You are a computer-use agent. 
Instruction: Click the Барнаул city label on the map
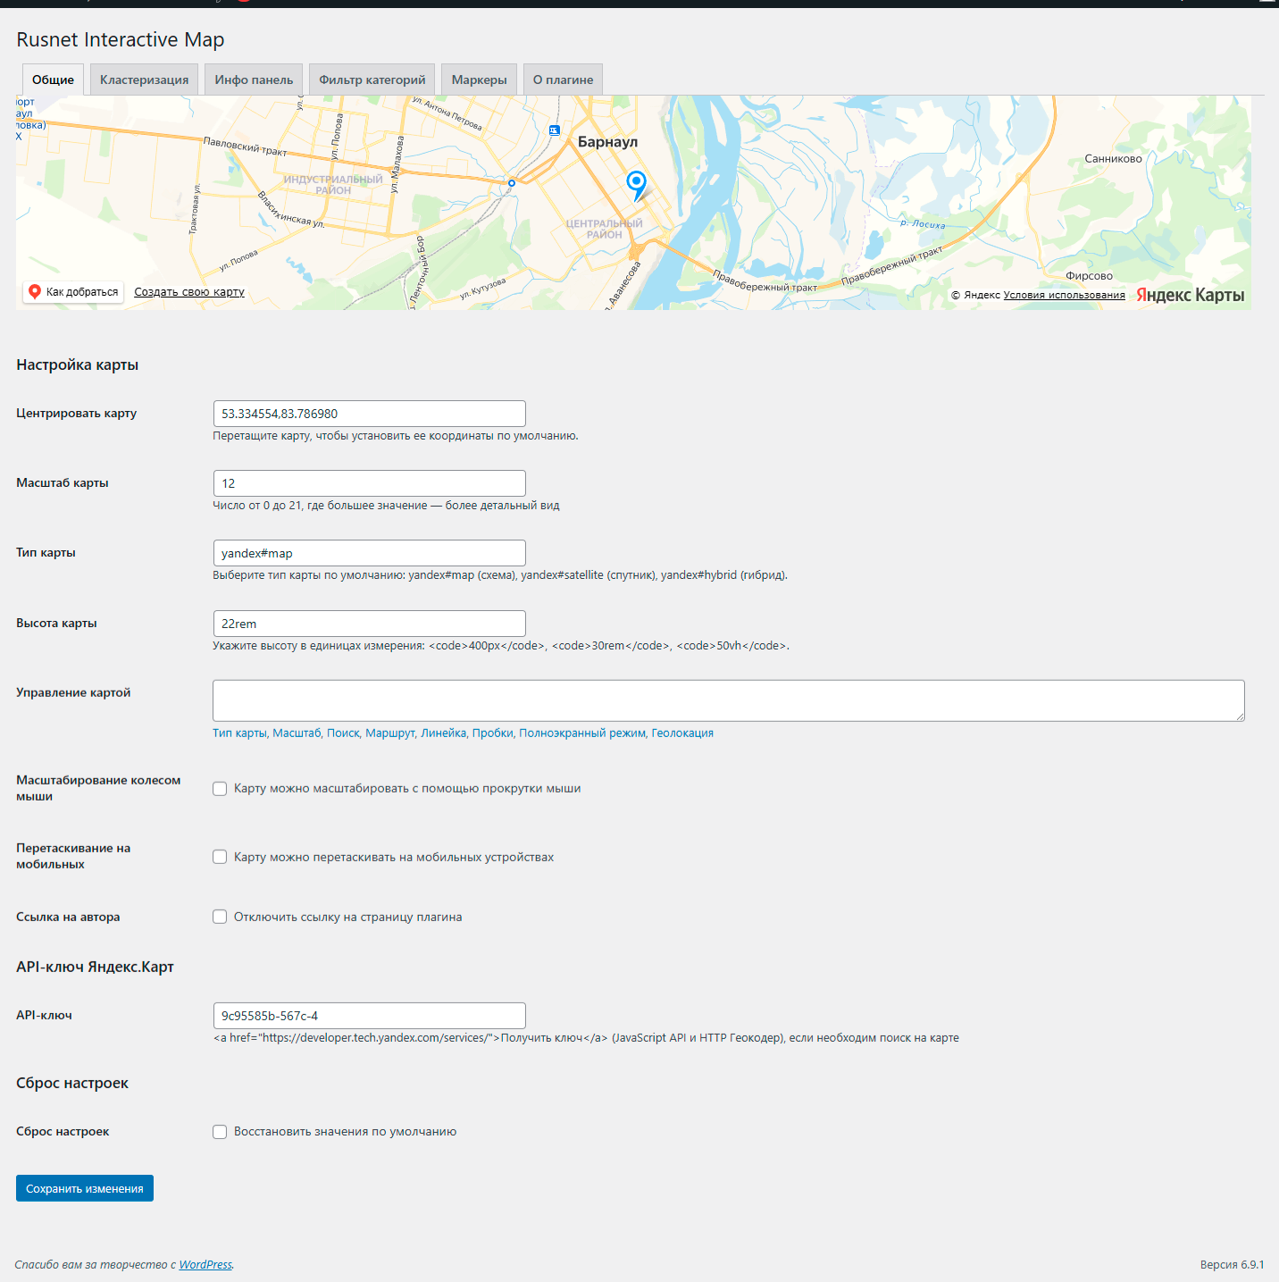pos(607,142)
